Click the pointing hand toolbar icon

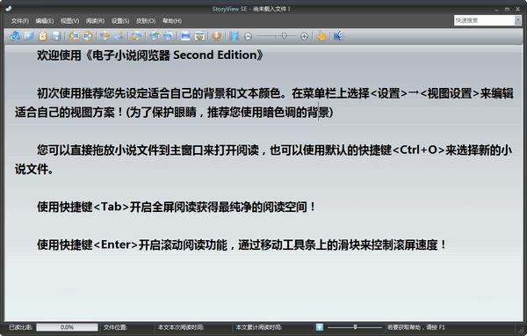(321, 36)
